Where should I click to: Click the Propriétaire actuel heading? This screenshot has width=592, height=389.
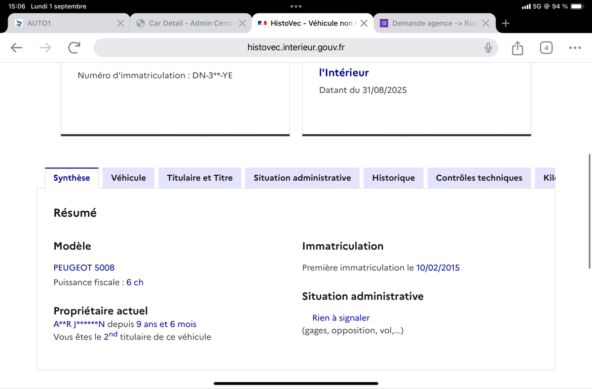click(x=101, y=311)
